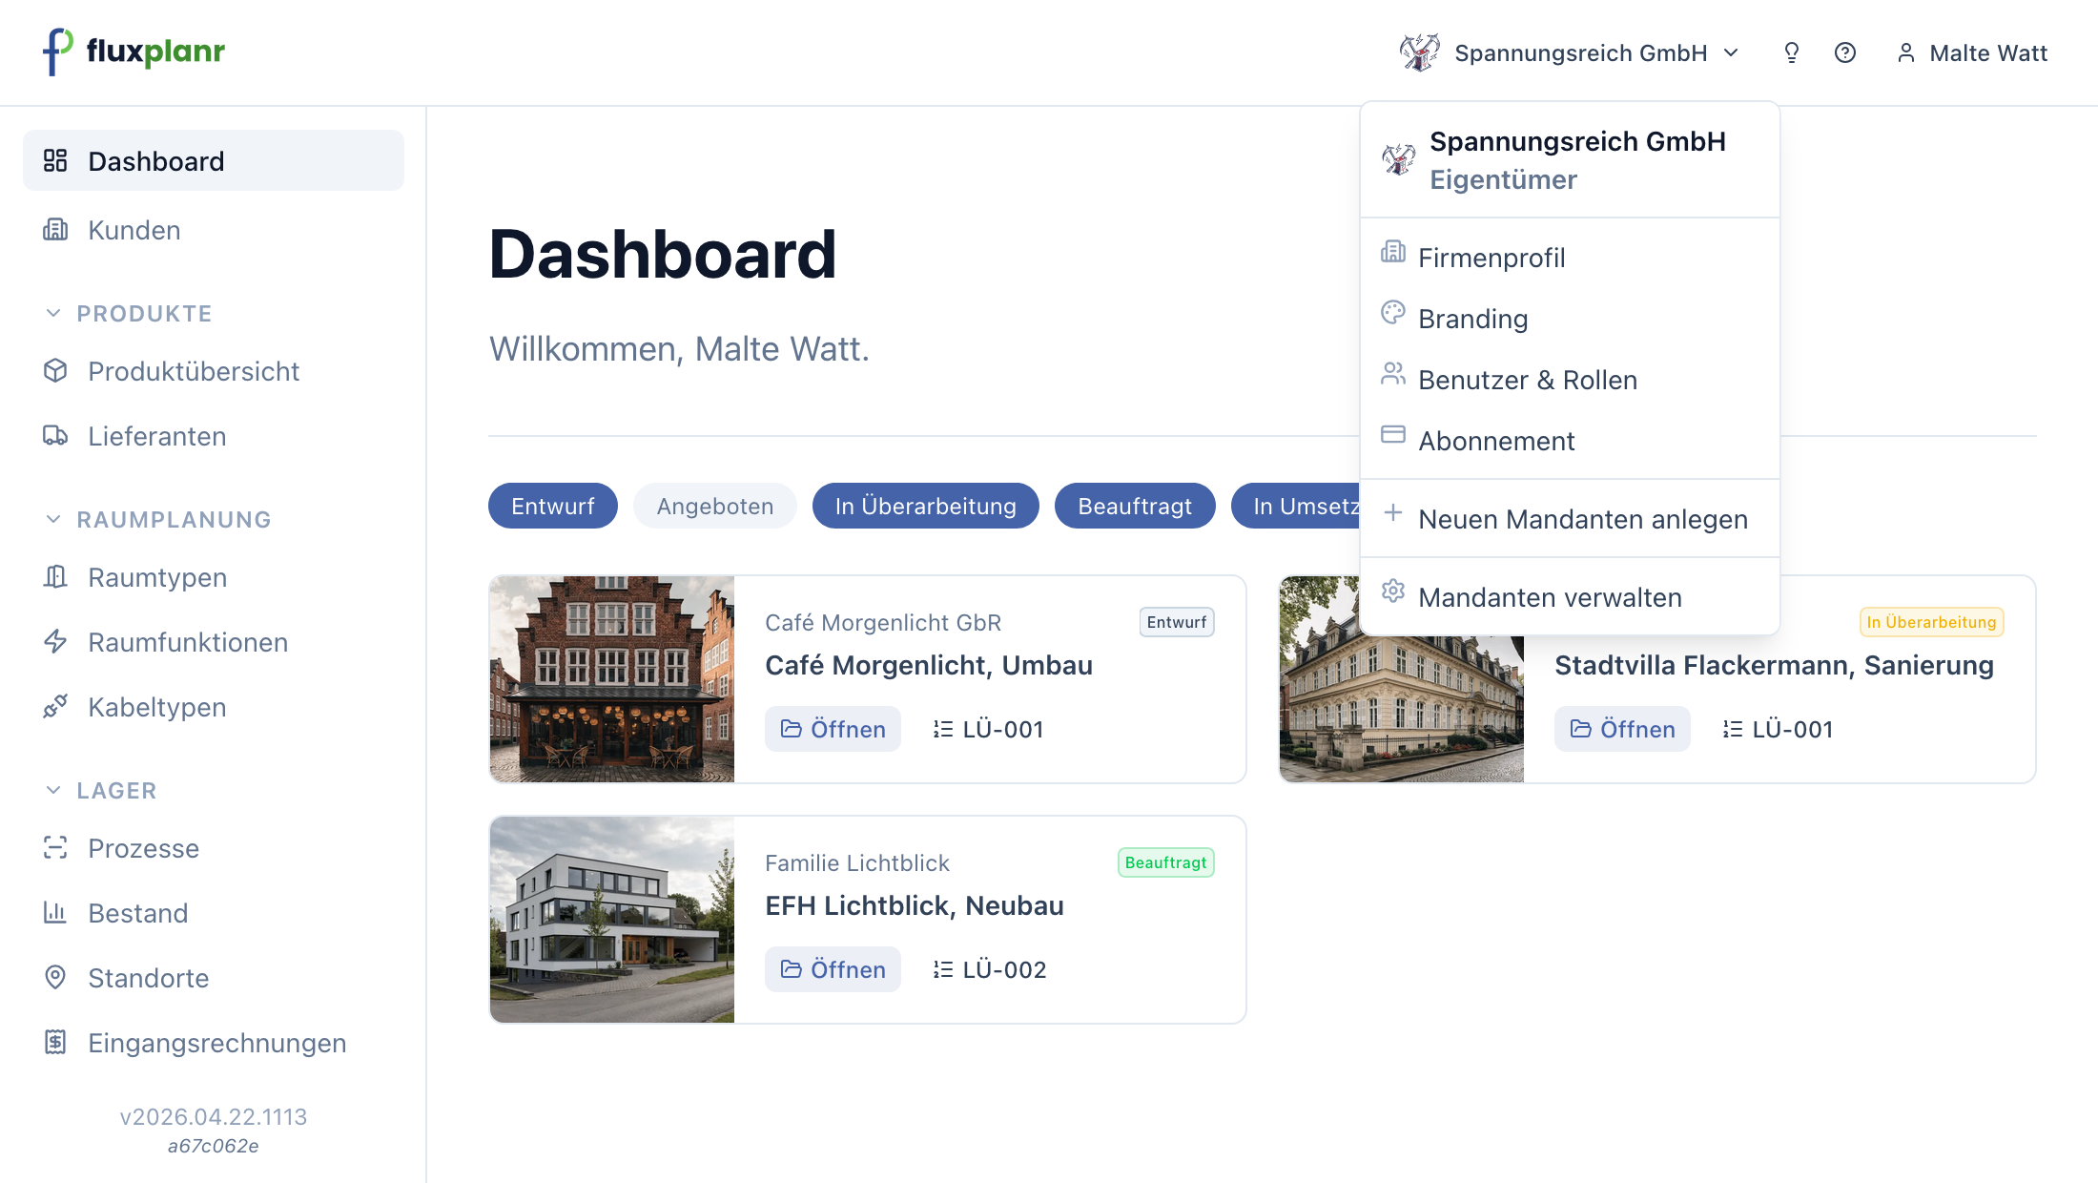Click the version text v2026.04.22.1113
The image size is (2098, 1183).
click(x=214, y=1117)
